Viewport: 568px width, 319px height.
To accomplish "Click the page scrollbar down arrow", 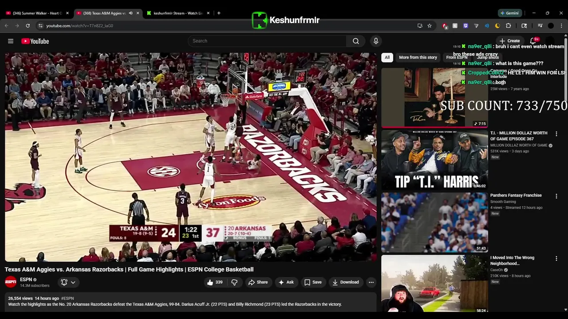I will [x=565, y=310].
